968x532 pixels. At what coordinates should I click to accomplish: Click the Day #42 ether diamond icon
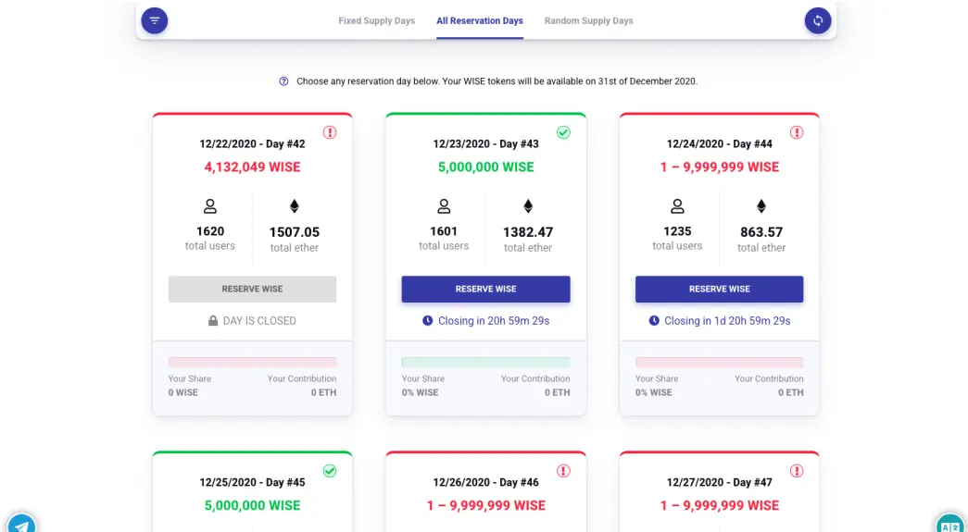[x=294, y=206]
